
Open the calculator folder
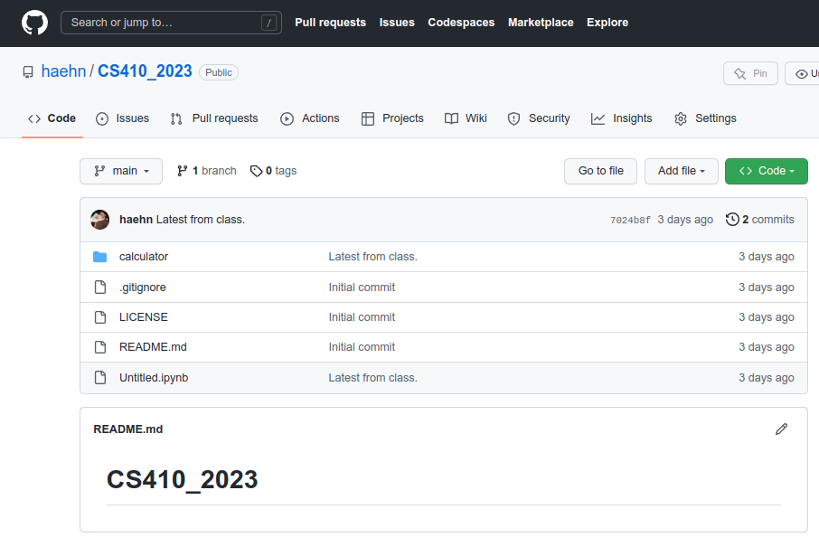coord(144,257)
